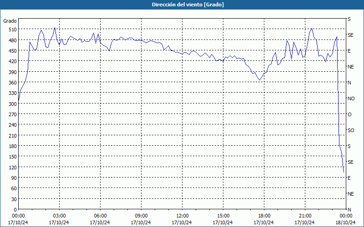The image size is (364, 227).
Task: Select the 00:00 label above 18/10/24
Action: coord(346,216)
